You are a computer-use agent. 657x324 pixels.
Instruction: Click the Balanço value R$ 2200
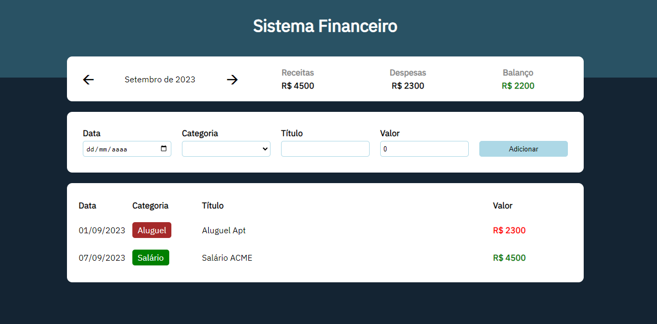click(x=518, y=85)
